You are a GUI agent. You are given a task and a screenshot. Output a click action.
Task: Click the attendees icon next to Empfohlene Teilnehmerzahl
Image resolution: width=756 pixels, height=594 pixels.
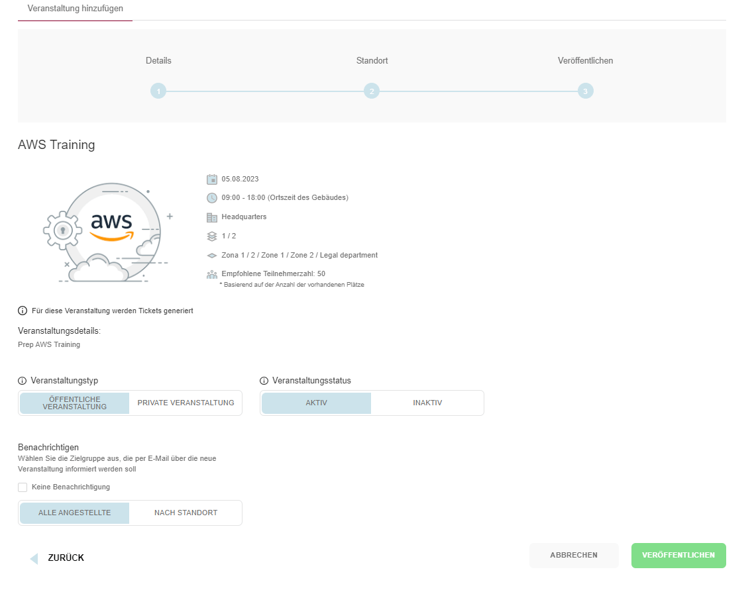[x=212, y=273]
